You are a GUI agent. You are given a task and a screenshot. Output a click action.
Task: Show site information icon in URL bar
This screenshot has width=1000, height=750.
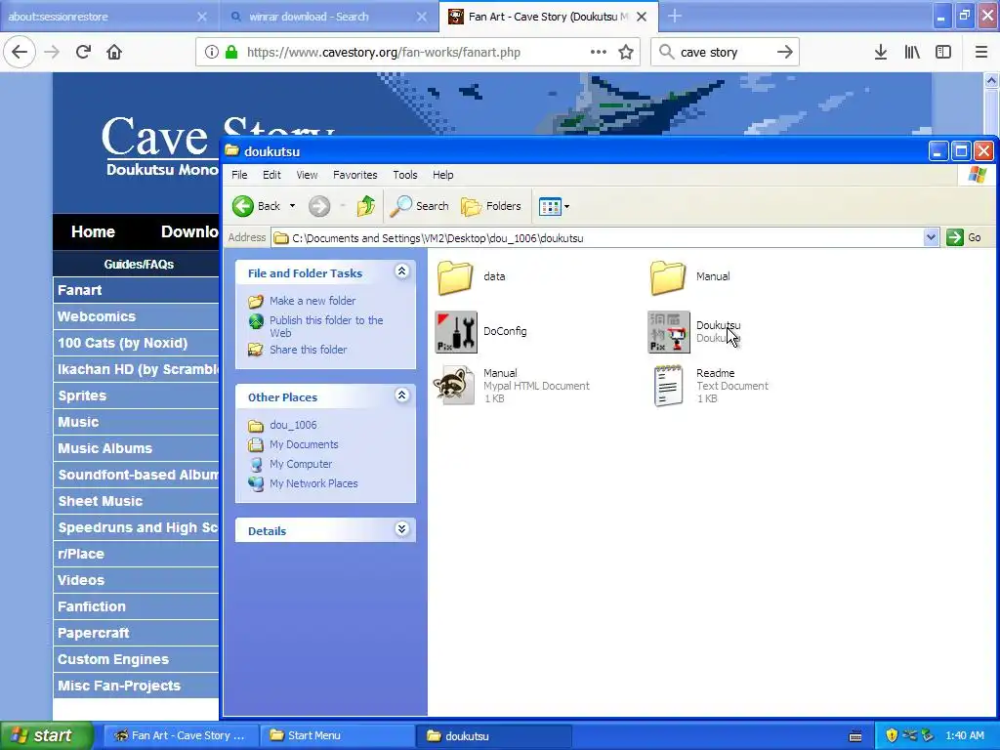point(212,52)
